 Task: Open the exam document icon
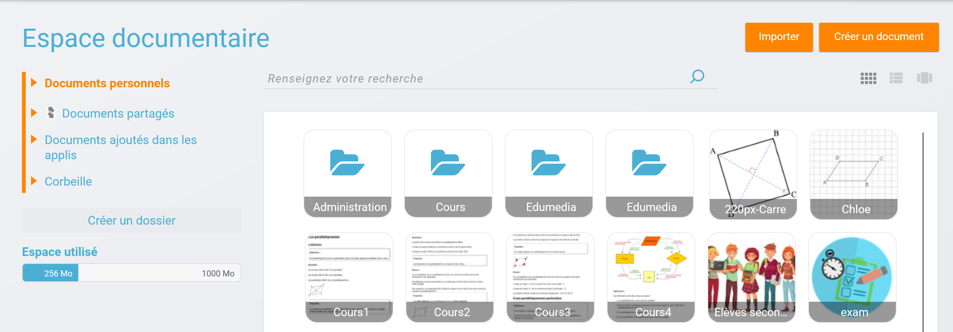coord(852,277)
